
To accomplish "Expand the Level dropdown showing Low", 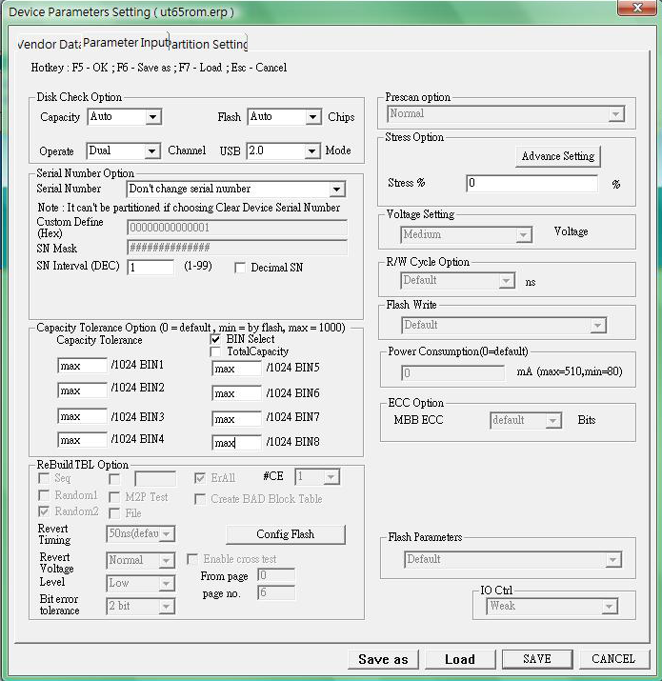I will point(141,583).
